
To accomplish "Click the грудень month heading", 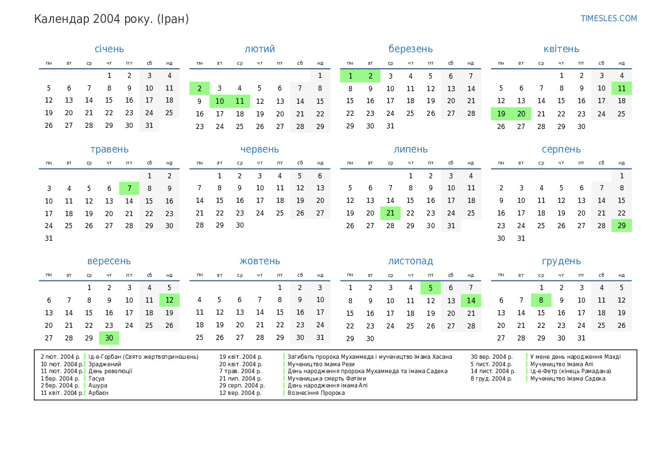I will 561,261.
